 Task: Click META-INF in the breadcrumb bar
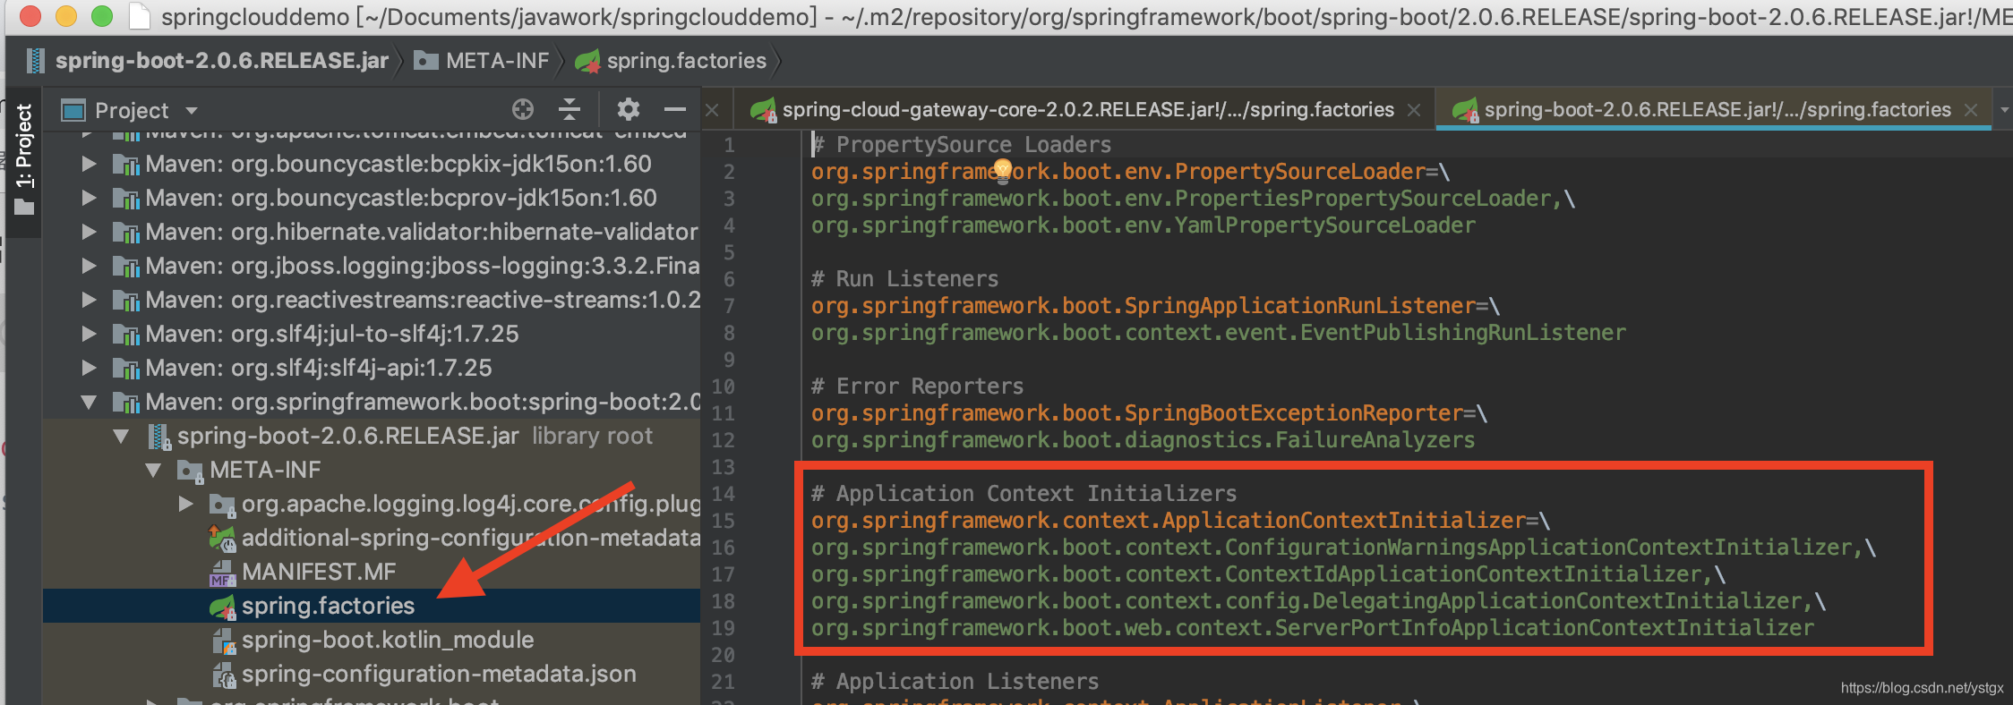click(x=497, y=61)
